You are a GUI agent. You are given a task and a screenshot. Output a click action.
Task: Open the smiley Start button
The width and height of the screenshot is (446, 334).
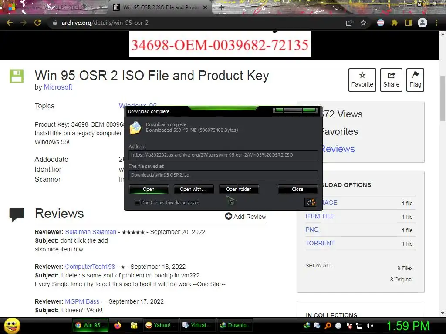point(12,325)
